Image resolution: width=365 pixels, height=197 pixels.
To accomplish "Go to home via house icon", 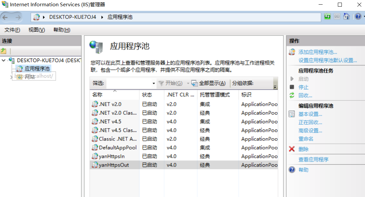I will pyautogui.click(x=346, y=17).
